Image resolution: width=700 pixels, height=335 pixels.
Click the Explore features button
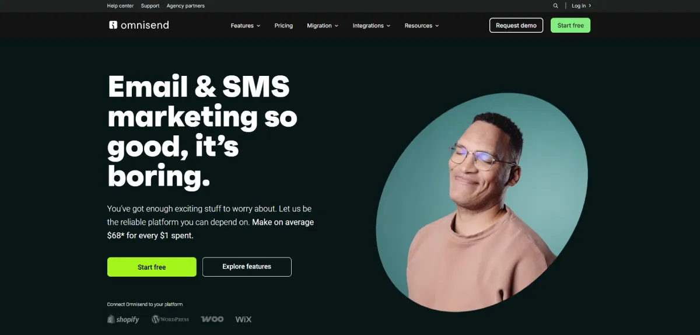(247, 267)
